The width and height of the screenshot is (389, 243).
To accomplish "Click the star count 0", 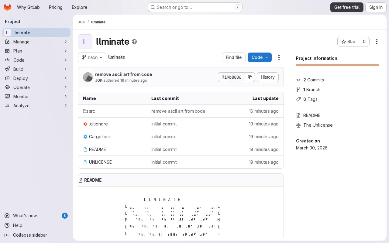I will point(364,42).
